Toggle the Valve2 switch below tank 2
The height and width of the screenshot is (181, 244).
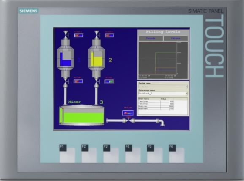pyautogui.click(x=109, y=81)
